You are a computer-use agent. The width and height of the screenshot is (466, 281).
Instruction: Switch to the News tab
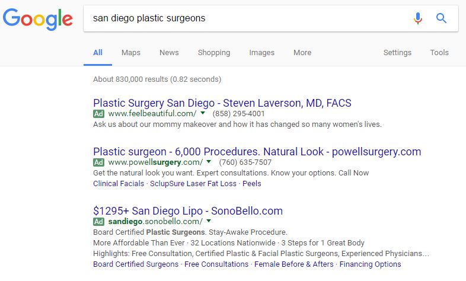[x=169, y=53]
